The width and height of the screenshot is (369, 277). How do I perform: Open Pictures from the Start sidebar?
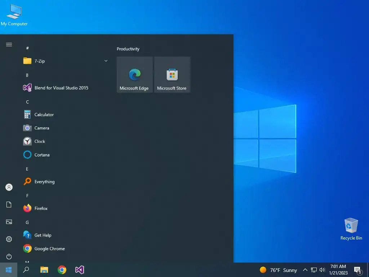(9, 222)
